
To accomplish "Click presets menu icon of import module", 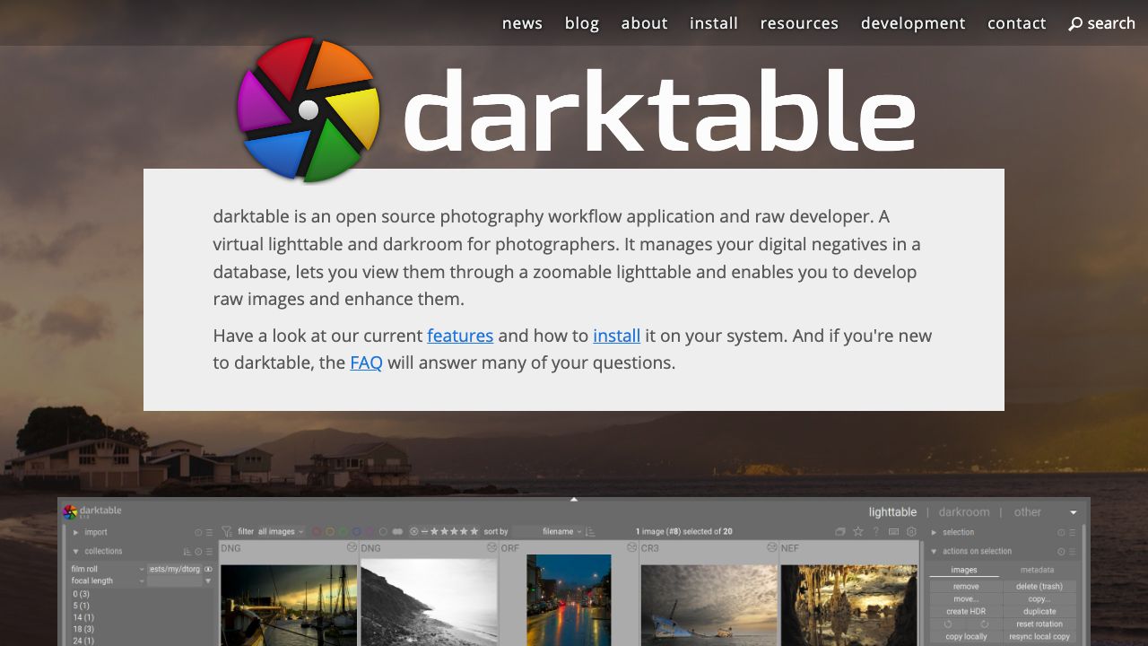I will 209,533.
